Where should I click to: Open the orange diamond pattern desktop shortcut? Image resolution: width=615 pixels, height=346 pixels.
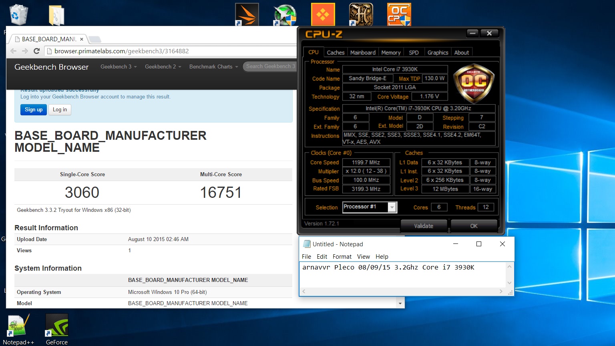point(323,14)
